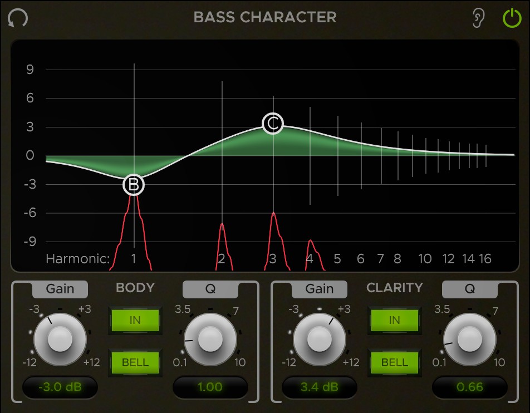Enable the Body IN button

pos(135,320)
